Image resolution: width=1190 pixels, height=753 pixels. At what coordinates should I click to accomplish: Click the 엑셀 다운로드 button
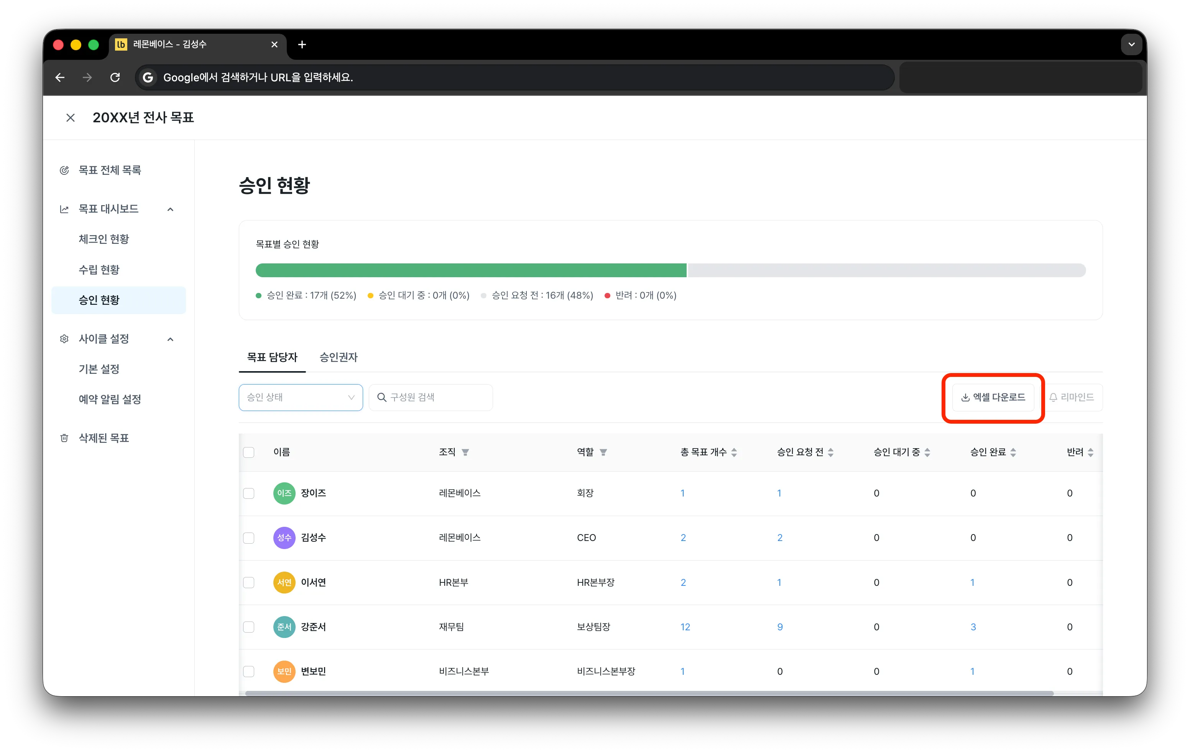point(993,397)
